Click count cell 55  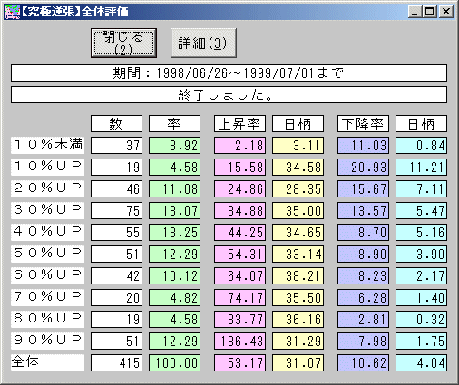pos(116,232)
